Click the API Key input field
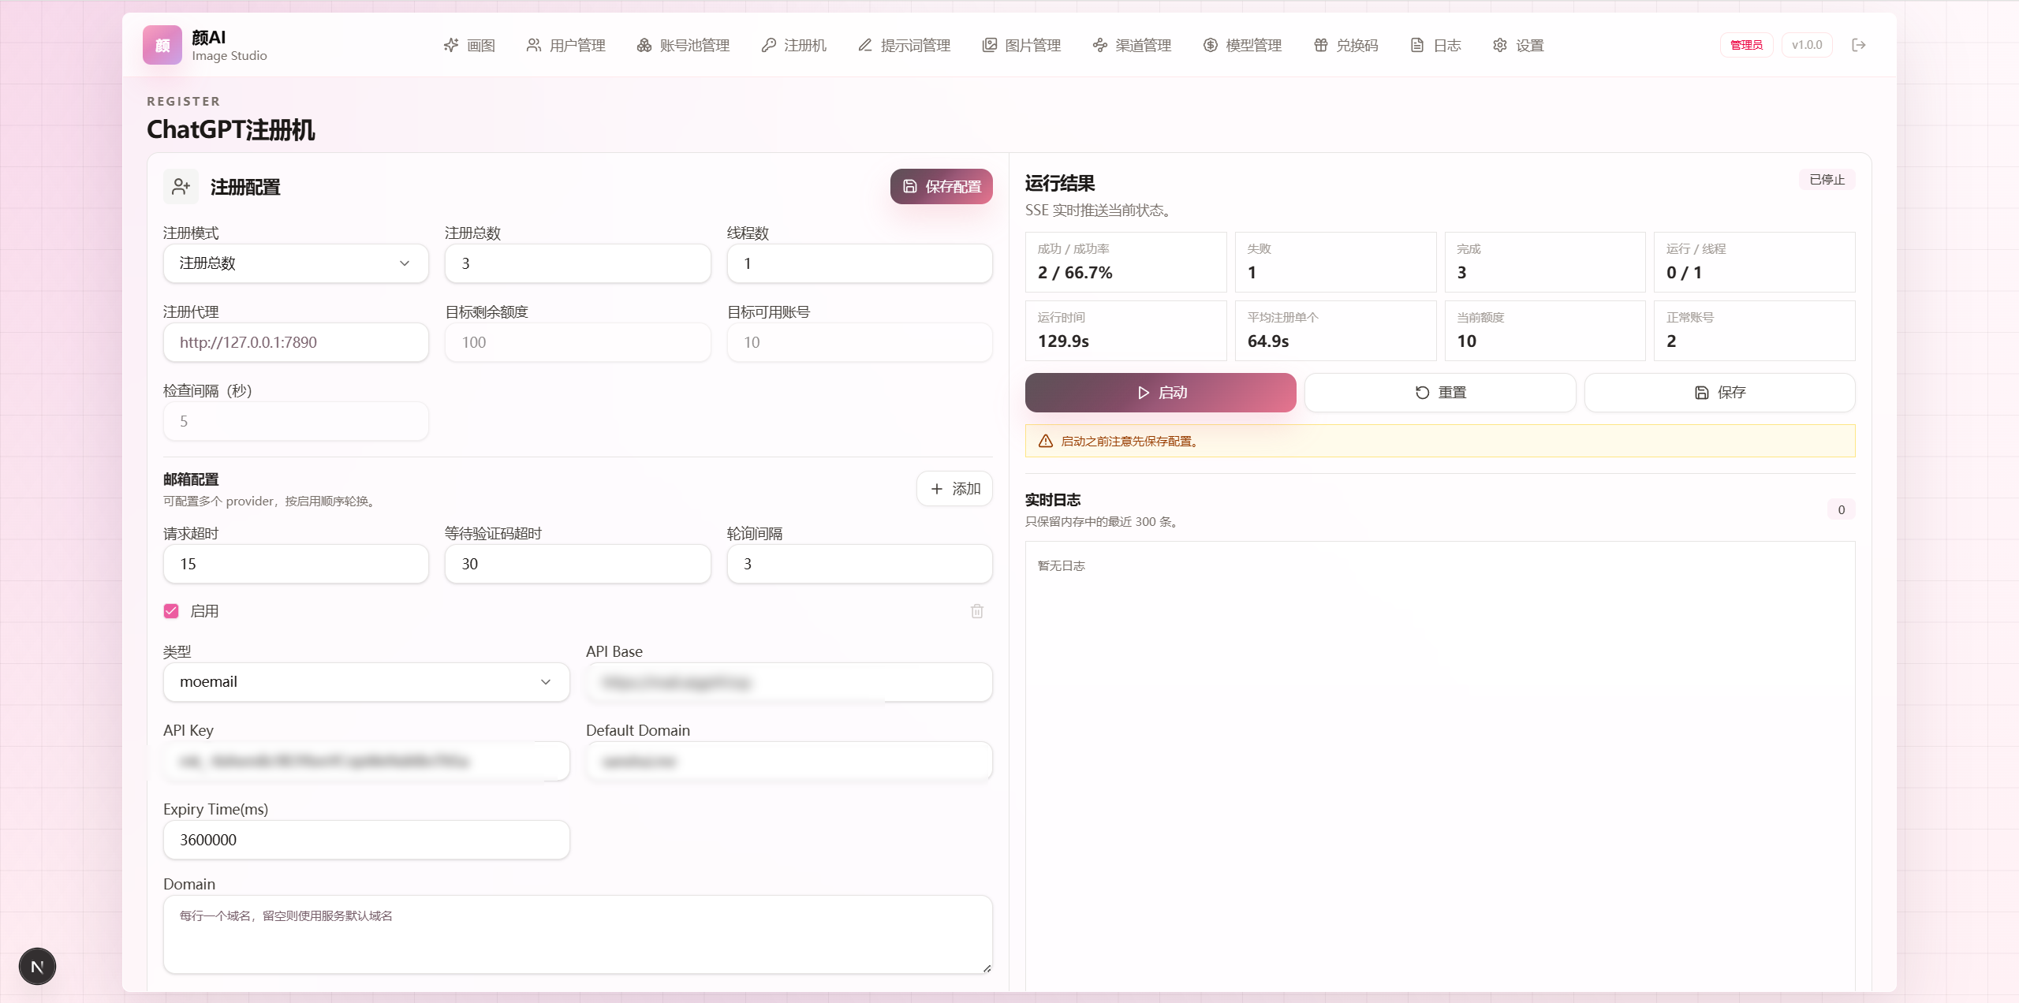 (x=367, y=761)
